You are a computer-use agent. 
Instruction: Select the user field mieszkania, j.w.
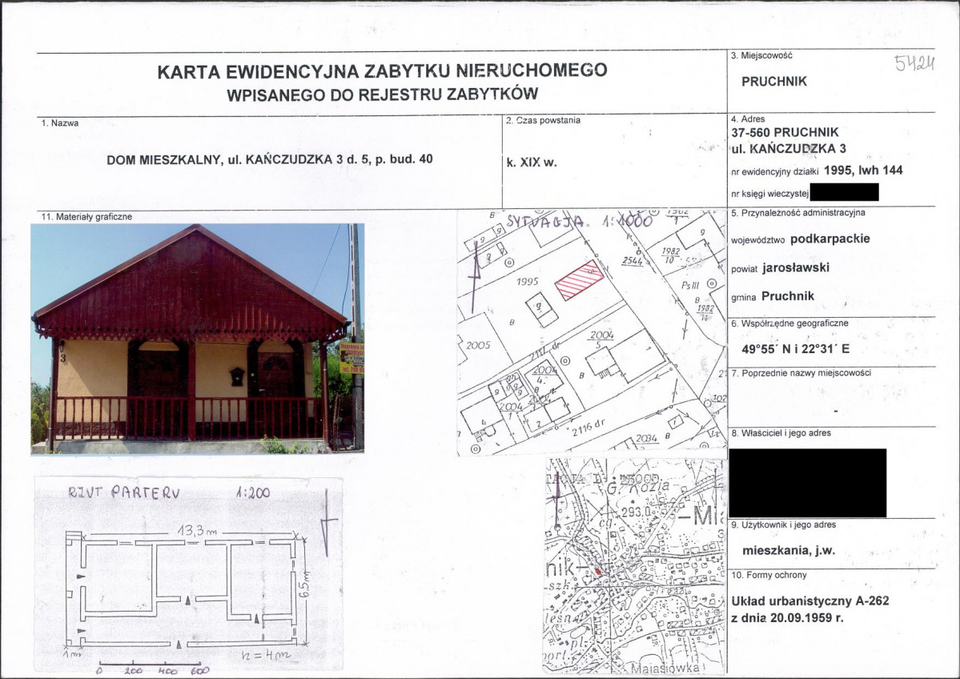[x=789, y=550]
